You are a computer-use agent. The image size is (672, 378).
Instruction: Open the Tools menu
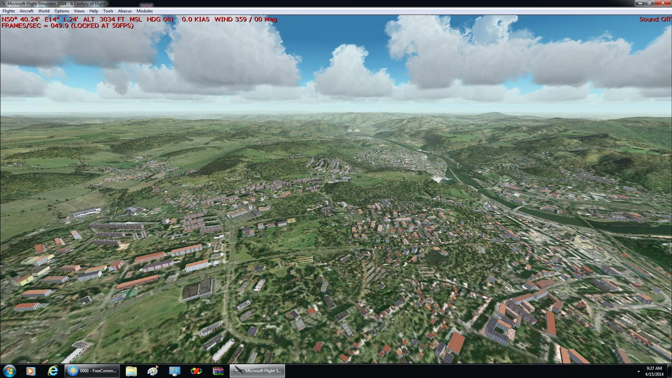[x=108, y=11]
